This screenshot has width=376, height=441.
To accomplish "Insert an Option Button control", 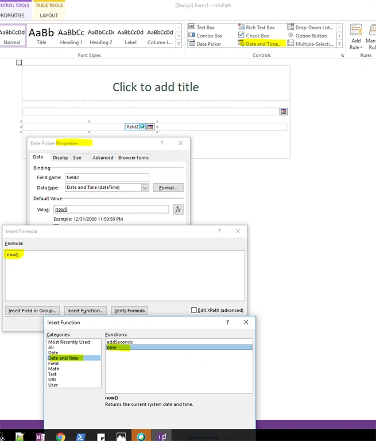I will click(307, 36).
